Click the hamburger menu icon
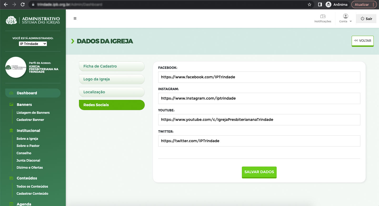The width and height of the screenshot is (379, 206). (x=75, y=18)
